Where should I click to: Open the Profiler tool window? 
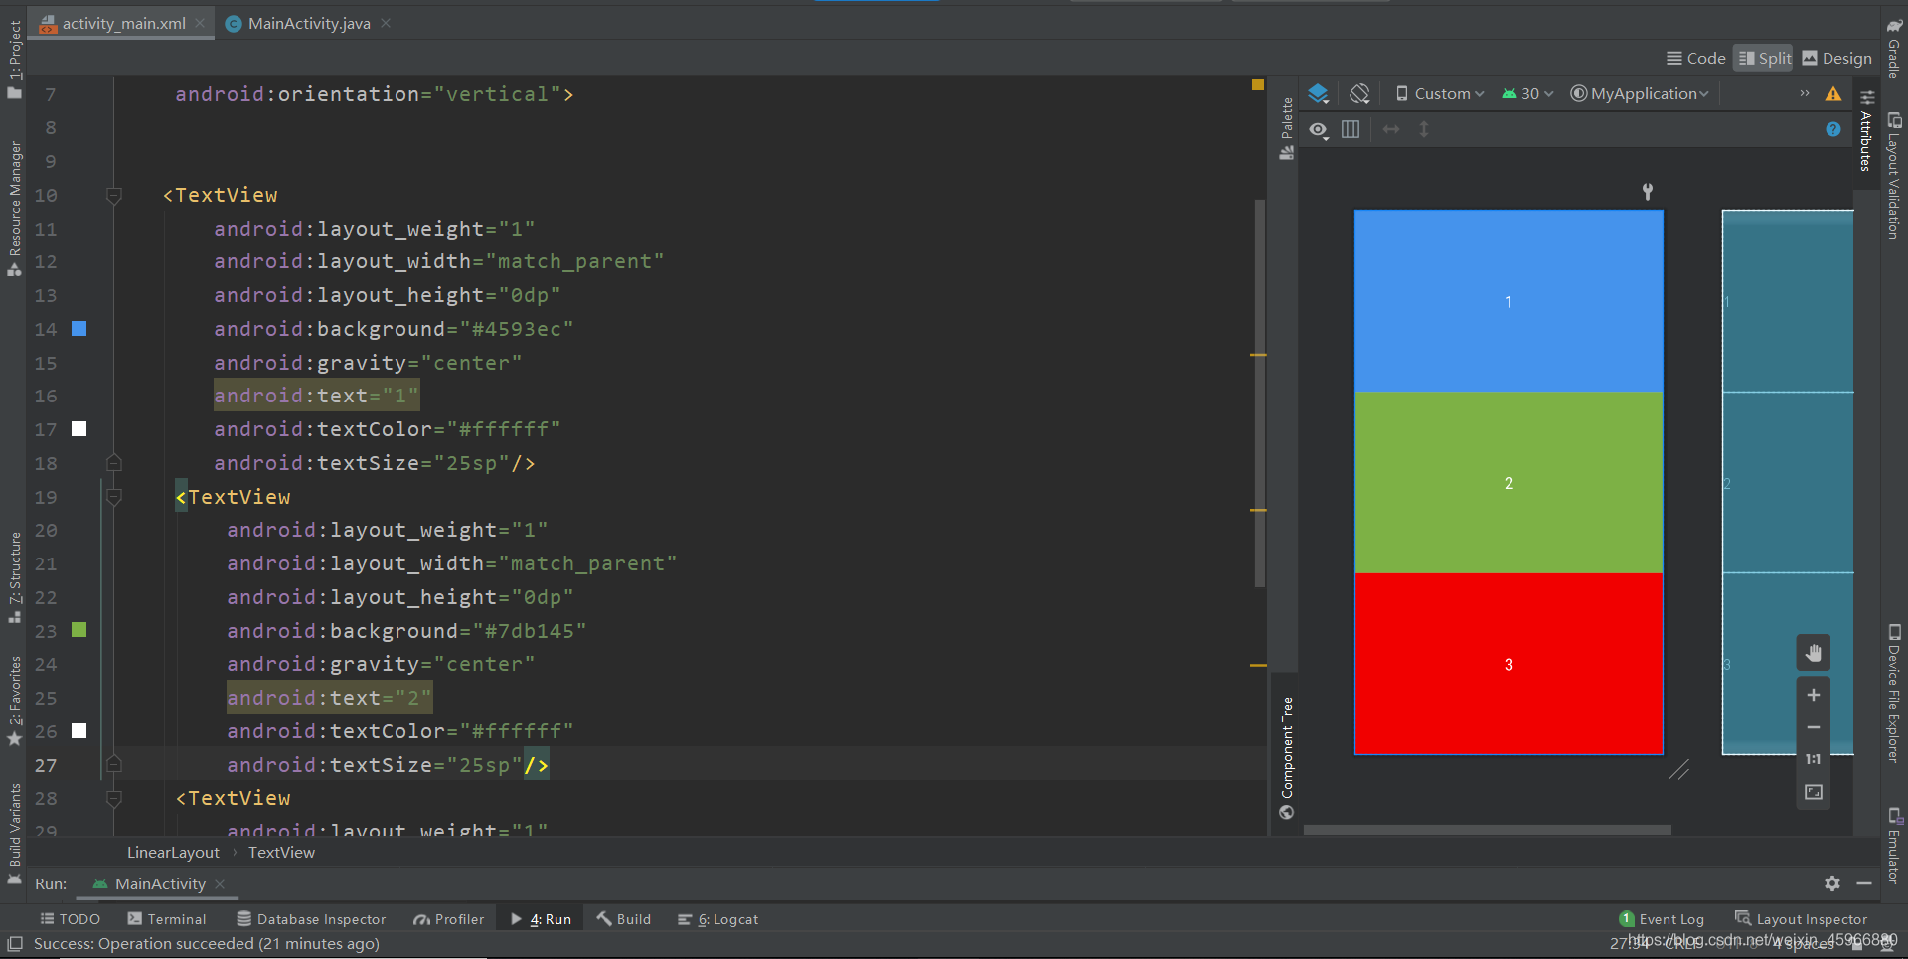[448, 919]
